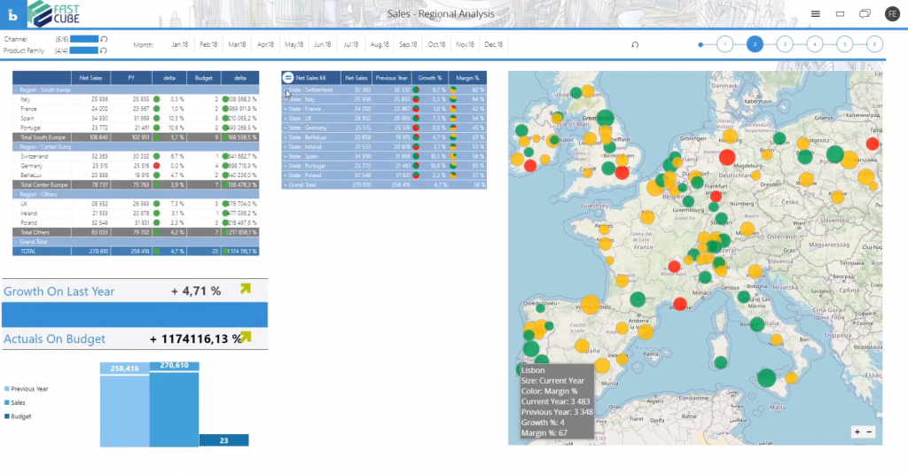Click the reset icon beside the month selector
Image resolution: width=908 pixels, height=474 pixels.
point(634,44)
